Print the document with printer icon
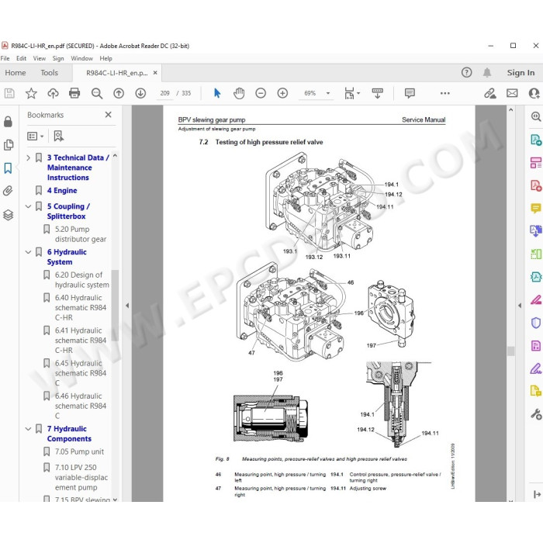The image size is (543, 543). (x=74, y=93)
